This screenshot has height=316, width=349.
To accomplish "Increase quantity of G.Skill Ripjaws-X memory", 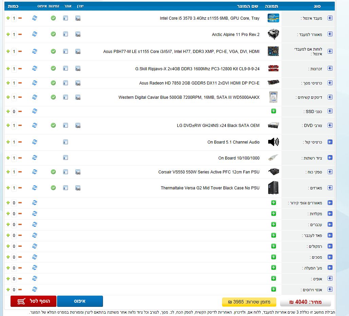I will (8, 69).
